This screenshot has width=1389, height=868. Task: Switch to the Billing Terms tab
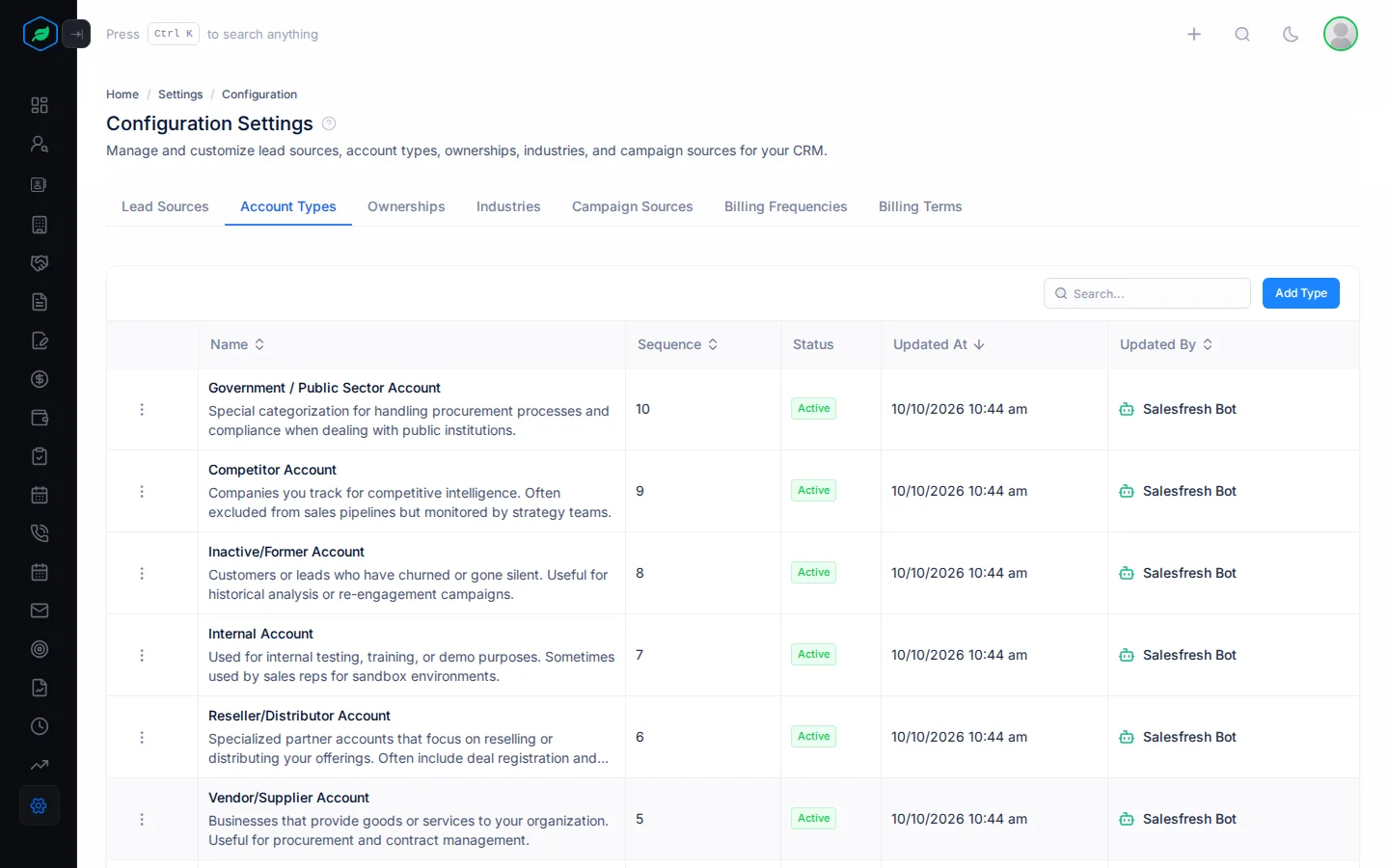click(x=920, y=206)
